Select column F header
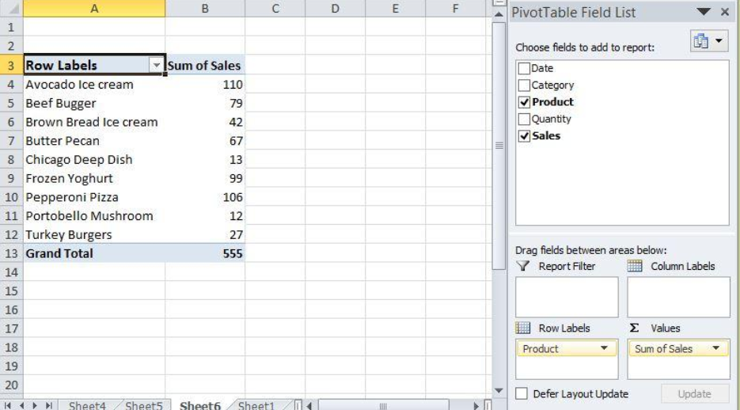740x410 pixels. (455, 8)
